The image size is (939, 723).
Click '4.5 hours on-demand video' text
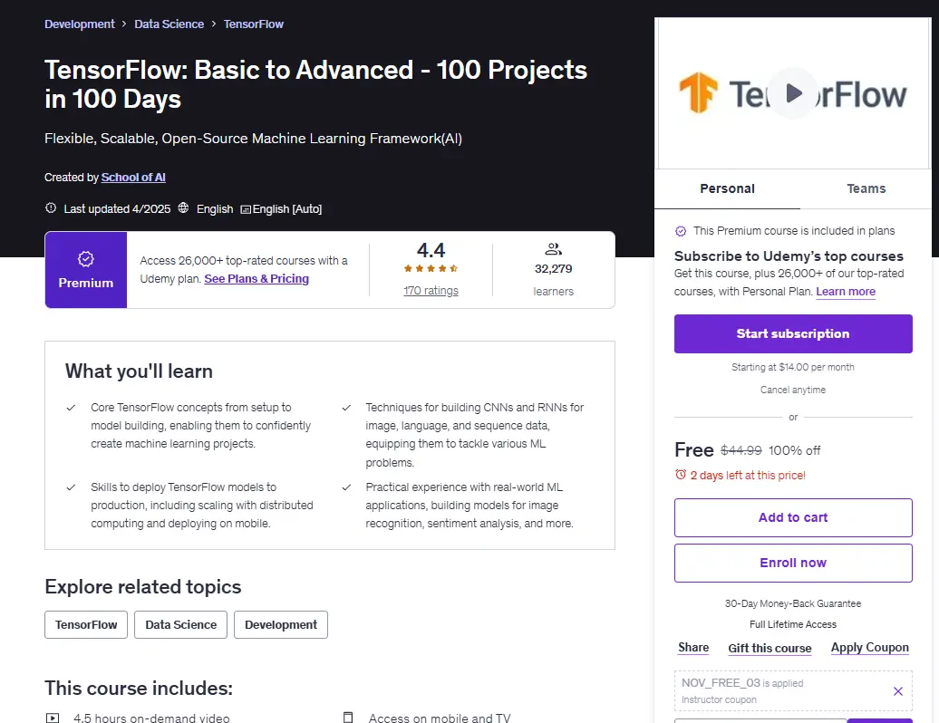[151, 718]
